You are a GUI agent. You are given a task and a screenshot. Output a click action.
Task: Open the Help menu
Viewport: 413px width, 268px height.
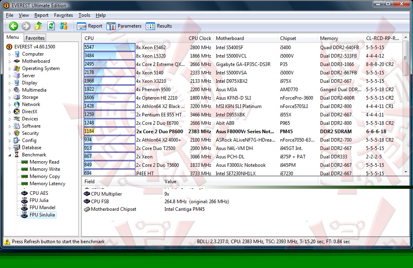tap(101, 15)
